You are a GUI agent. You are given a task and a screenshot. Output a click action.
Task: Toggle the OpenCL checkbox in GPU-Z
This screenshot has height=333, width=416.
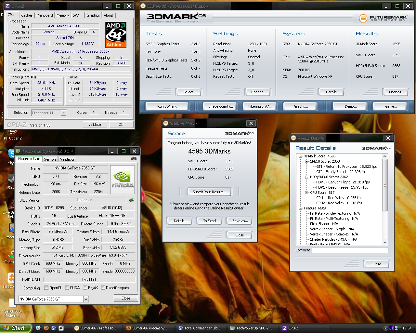pyautogui.click(x=46, y=288)
